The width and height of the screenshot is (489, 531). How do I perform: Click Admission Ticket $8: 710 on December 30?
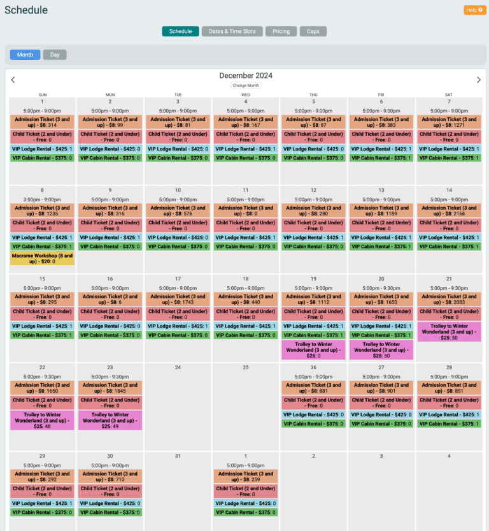110,476
